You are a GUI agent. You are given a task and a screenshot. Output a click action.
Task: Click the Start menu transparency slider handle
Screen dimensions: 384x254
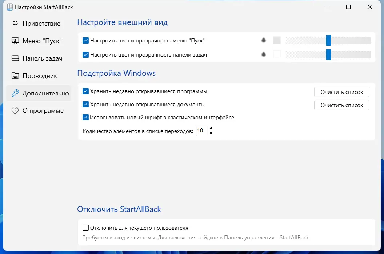point(329,40)
